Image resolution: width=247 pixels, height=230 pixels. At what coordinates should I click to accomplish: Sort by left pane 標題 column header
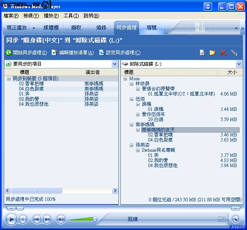tap(43, 72)
